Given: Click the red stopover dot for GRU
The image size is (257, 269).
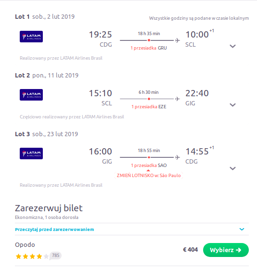Looking at the screenshot, I should 149,40.
